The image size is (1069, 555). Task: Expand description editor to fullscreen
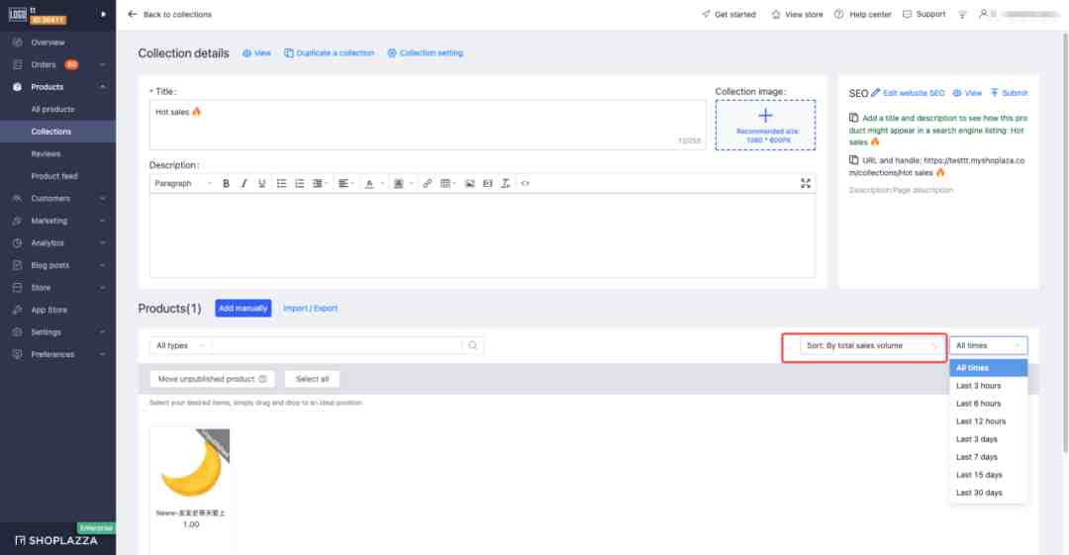(805, 183)
